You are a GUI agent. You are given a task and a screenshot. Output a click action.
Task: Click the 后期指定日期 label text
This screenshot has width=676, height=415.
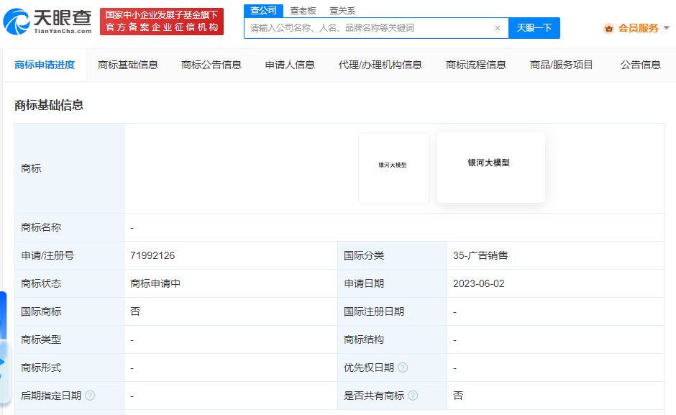(x=51, y=396)
